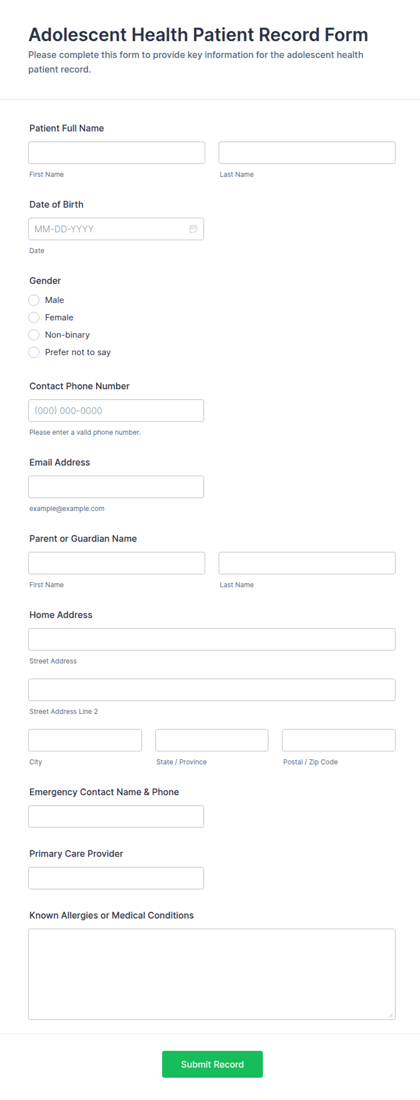Open the Date of Birth calendar picker icon
The width and height of the screenshot is (420, 1100).
click(193, 229)
